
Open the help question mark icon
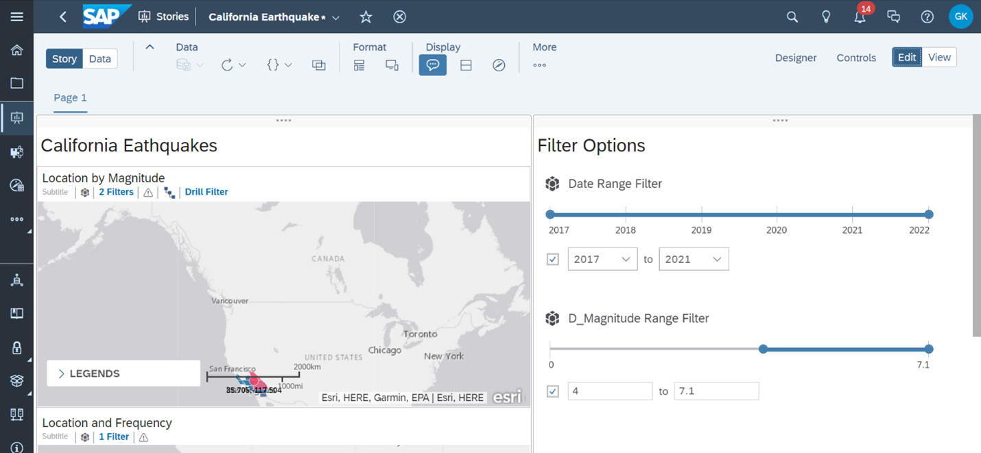(927, 17)
